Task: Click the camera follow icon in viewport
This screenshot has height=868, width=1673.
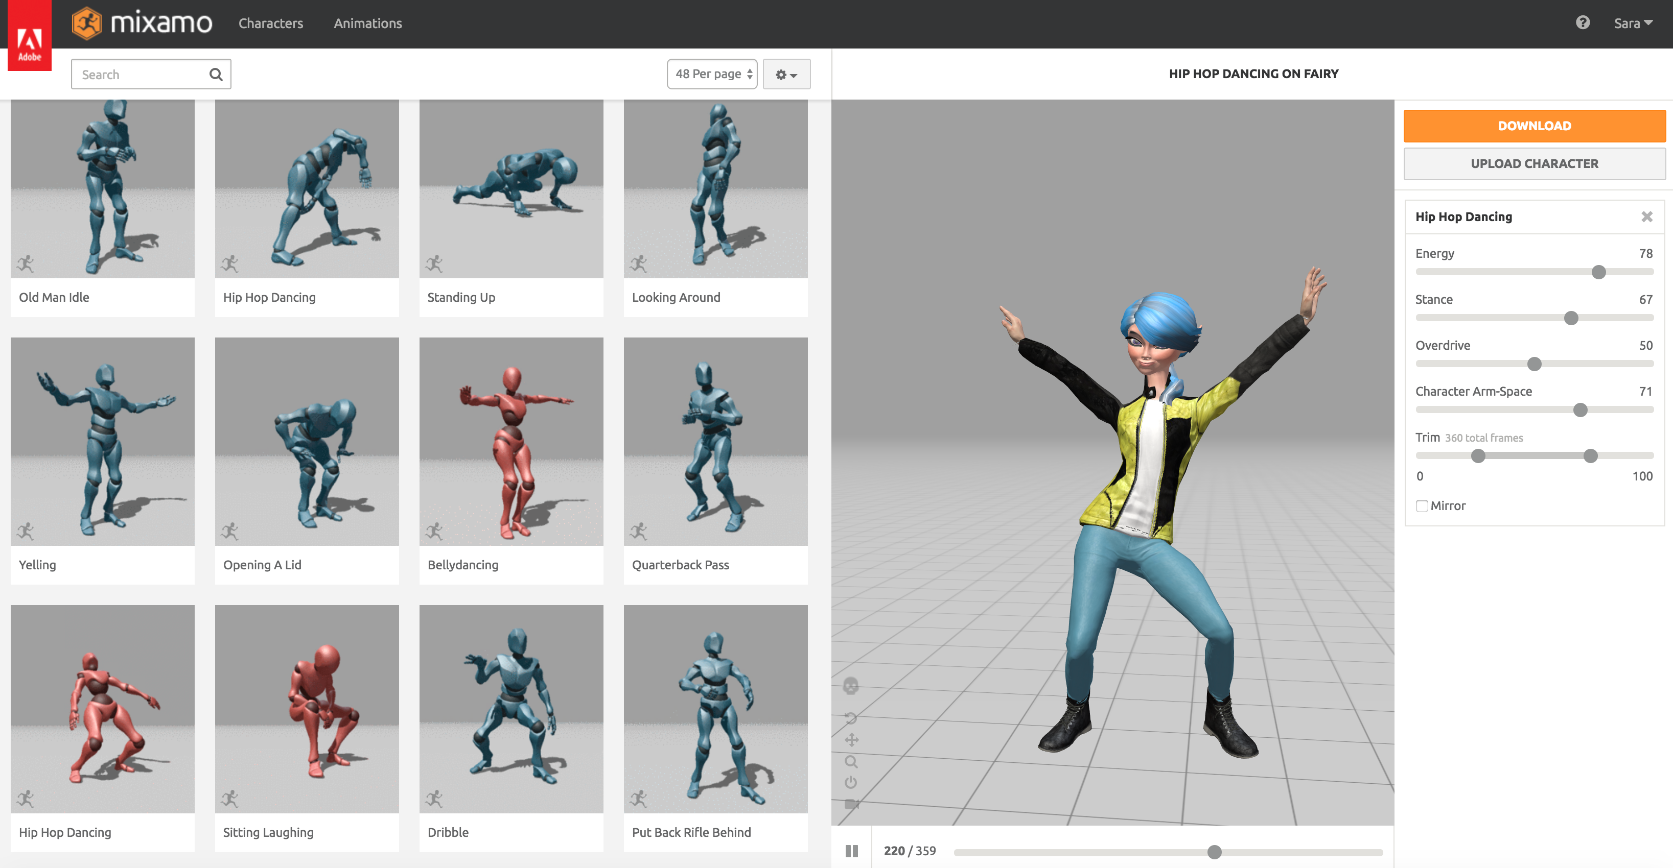Action: 851,804
